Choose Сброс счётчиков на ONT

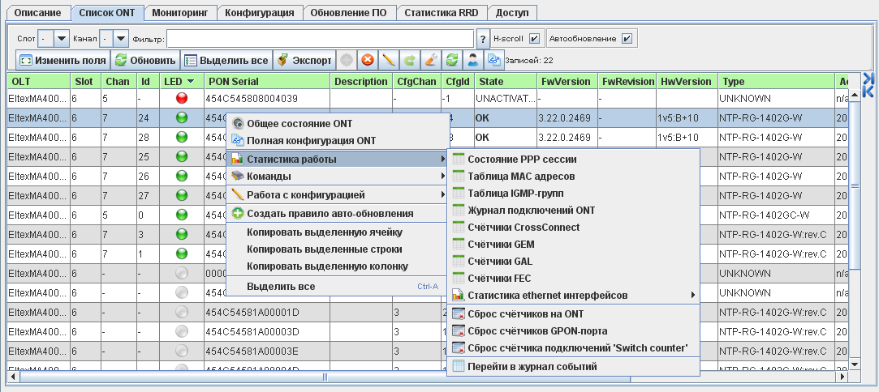tap(525, 313)
